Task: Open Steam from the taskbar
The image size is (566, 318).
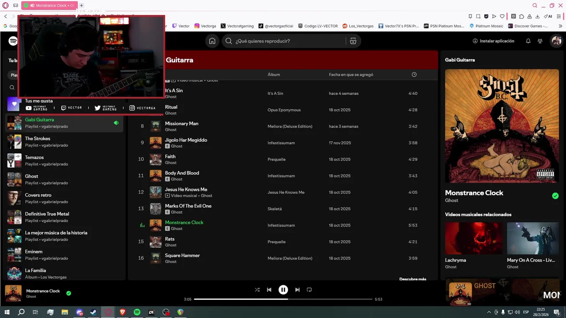Action: click(x=93, y=312)
